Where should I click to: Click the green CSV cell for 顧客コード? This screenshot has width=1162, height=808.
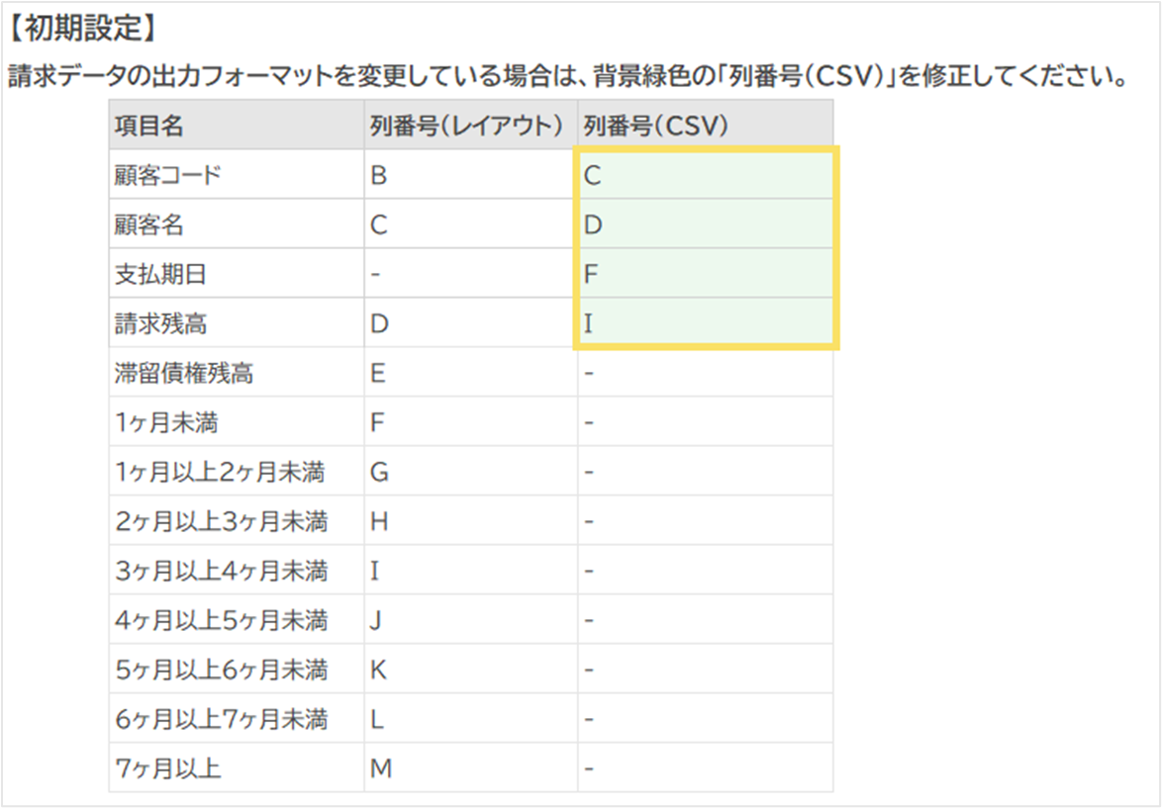[x=706, y=175]
